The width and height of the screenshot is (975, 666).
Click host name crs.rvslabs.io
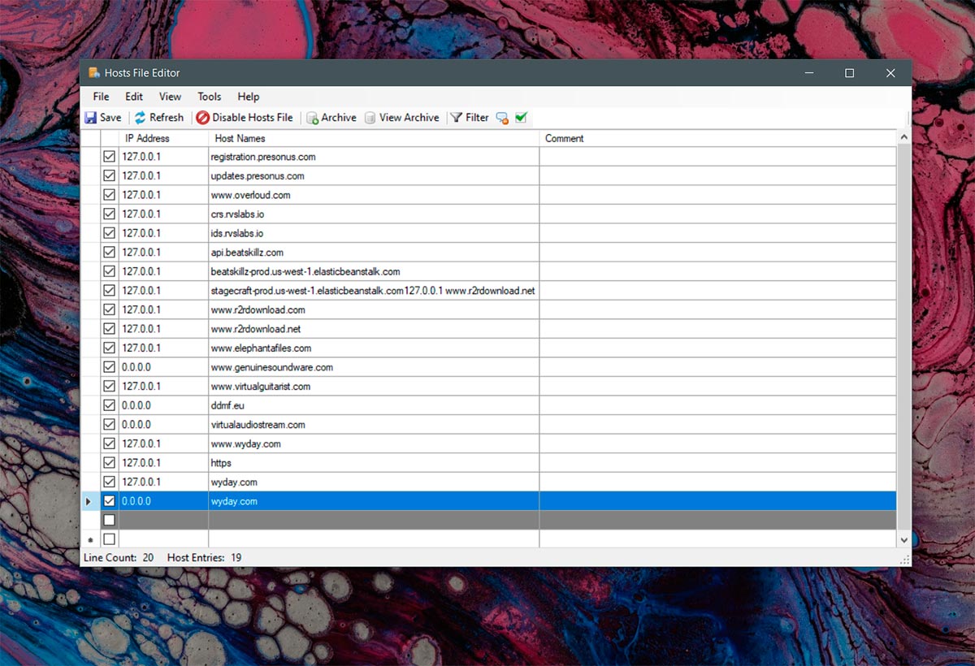pos(237,214)
